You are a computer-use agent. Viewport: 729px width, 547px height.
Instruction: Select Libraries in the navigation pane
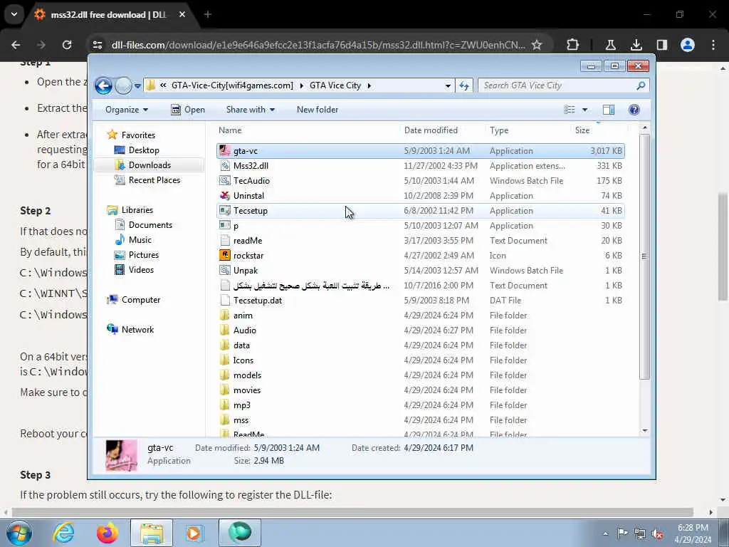pyautogui.click(x=137, y=210)
